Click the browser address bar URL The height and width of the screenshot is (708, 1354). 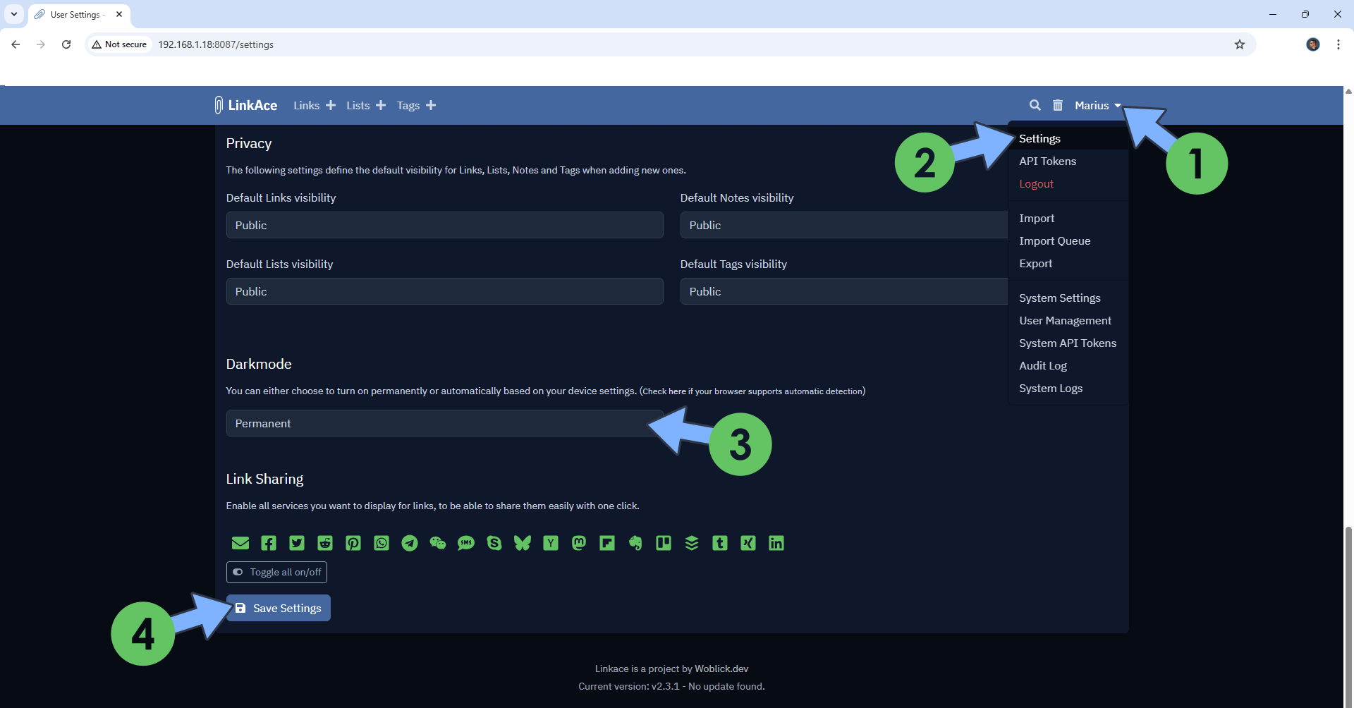(x=216, y=44)
